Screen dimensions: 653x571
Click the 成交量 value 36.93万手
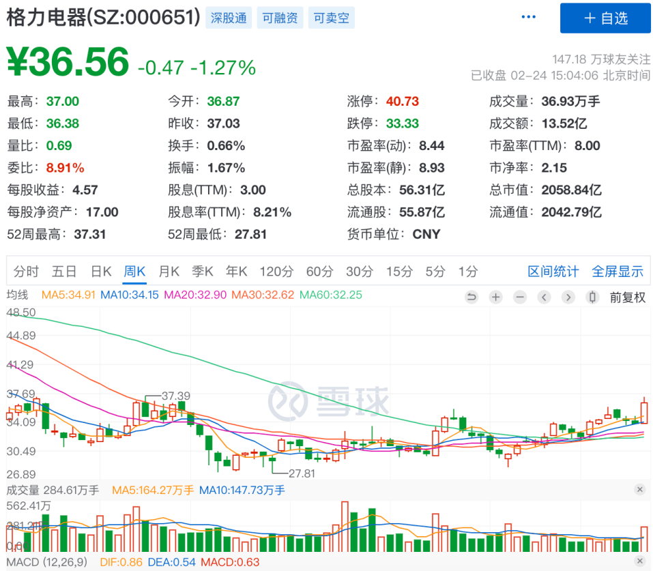click(570, 101)
